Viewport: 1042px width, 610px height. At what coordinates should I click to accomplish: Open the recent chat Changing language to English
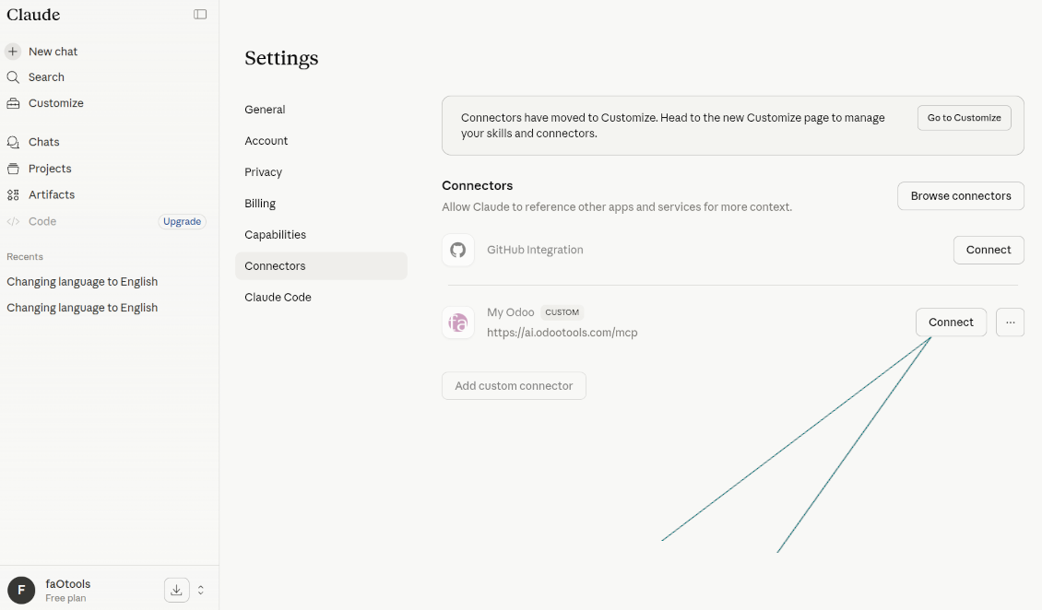(x=82, y=281)
